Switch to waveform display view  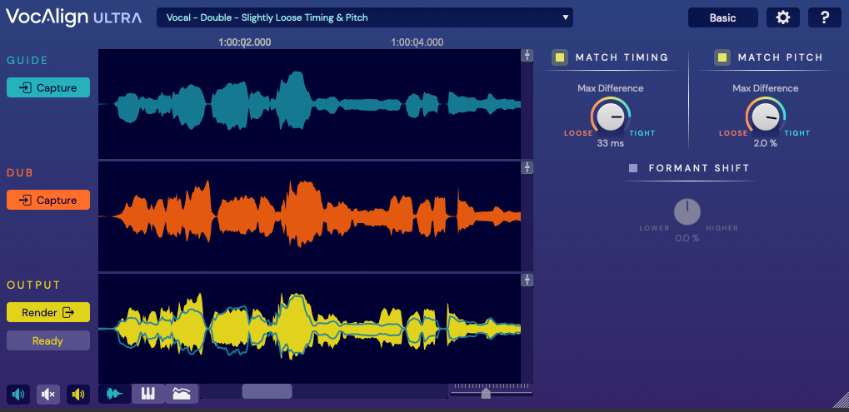tap(115, 394)
